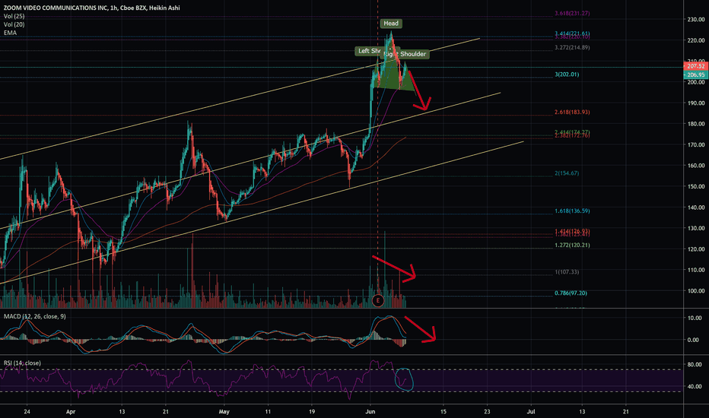Select Fib level label 1.618(136.59)

[x=572, y=211]
